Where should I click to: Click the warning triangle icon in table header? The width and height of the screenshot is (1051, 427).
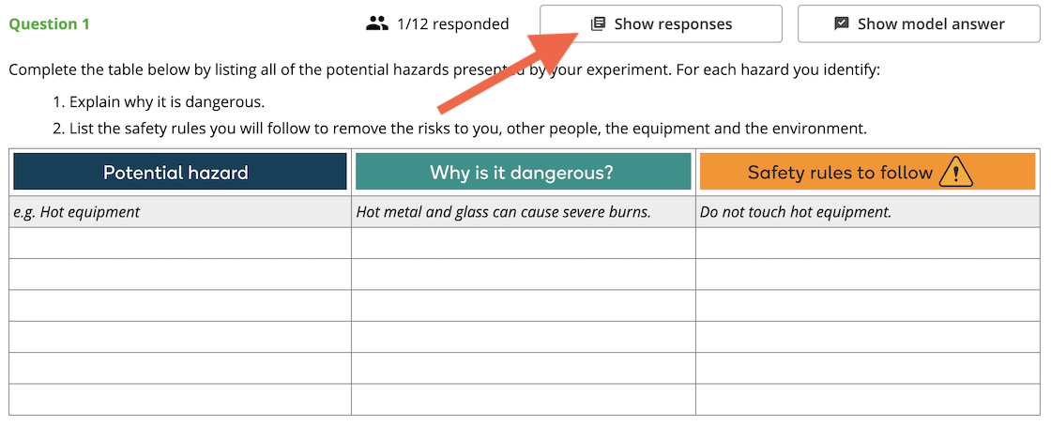click(955, 172)
